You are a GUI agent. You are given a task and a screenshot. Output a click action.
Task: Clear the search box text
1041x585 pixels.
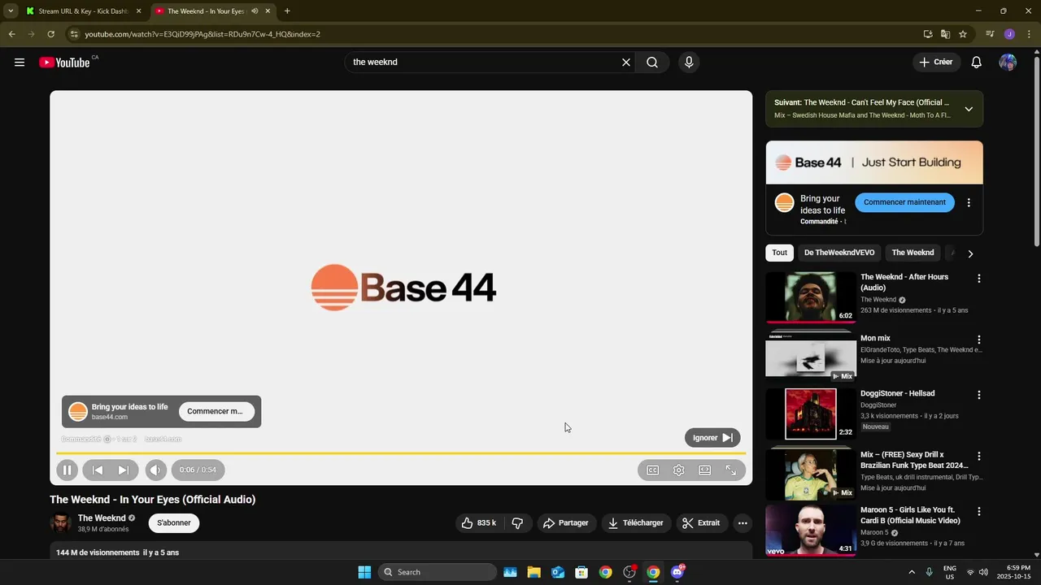click(626, 63)
